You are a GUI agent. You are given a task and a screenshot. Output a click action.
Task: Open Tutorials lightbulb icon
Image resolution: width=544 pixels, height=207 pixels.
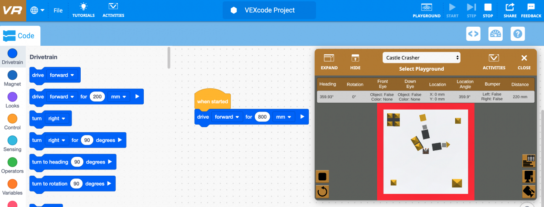pyautogui.click(x=83, y=10)
